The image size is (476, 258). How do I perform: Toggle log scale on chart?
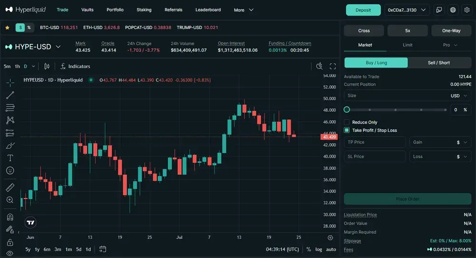click(318, 249)
